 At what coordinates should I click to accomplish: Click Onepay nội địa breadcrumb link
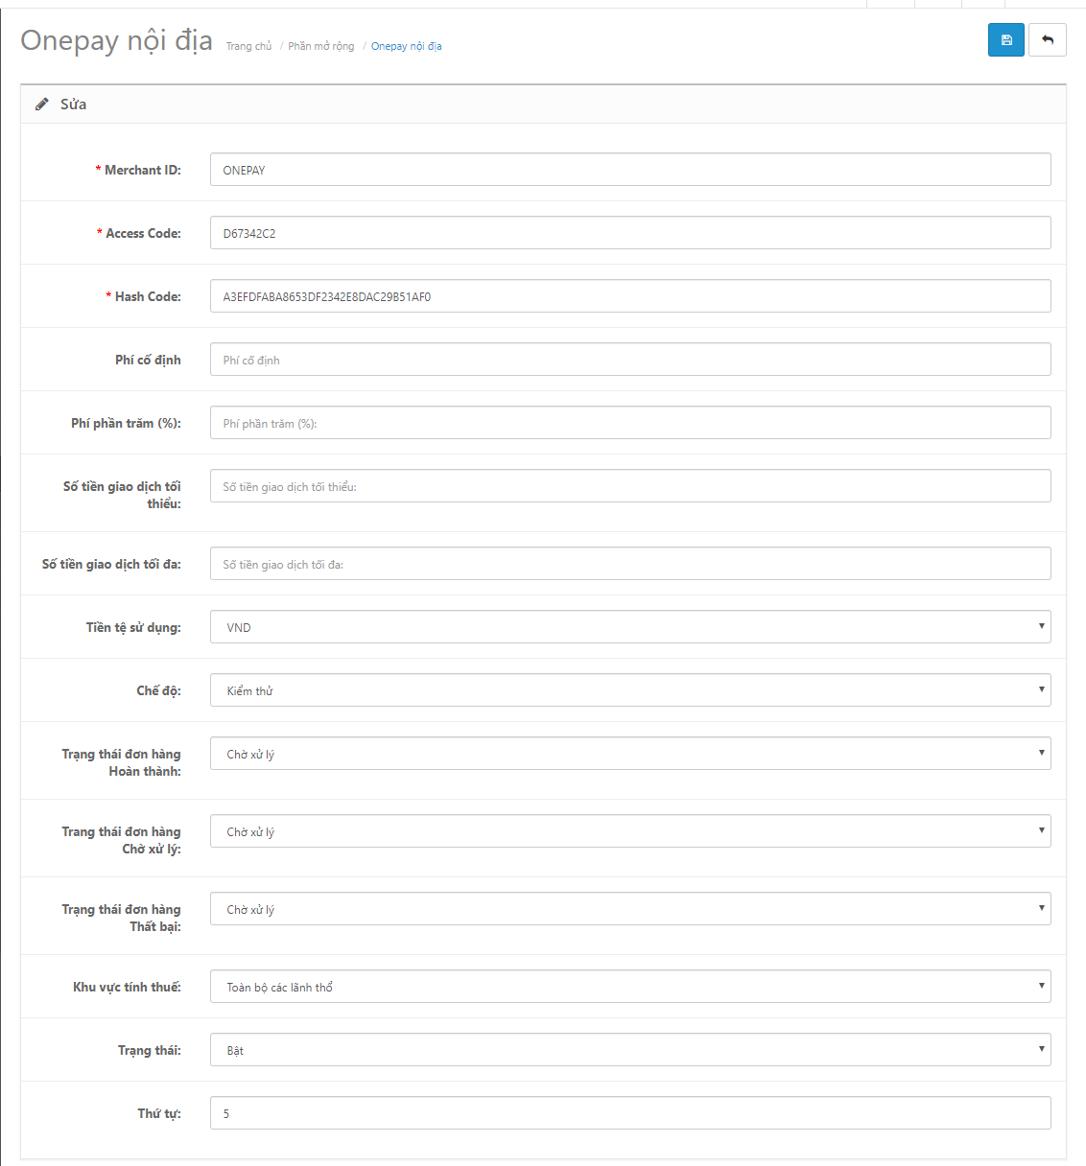tap(407, 46)
